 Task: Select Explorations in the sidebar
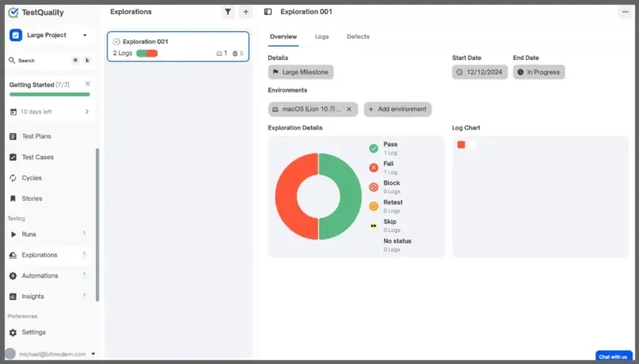tap(49, 255)
